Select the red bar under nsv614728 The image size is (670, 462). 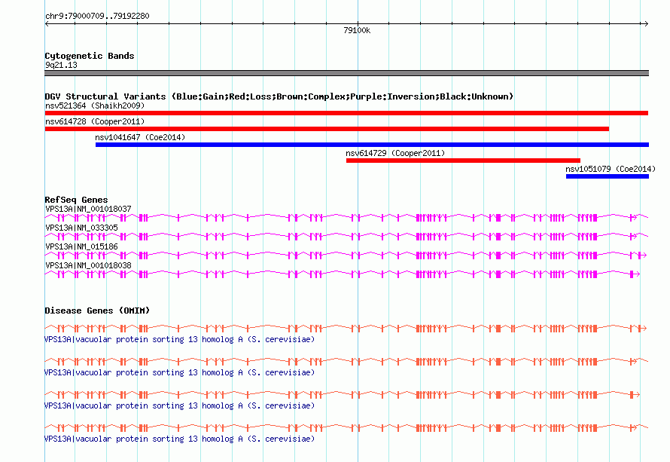[327, 129]
